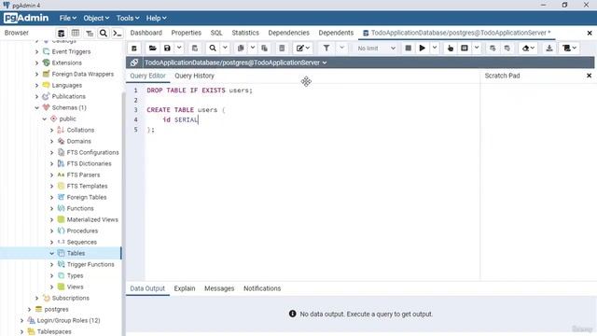This screenshot has height=336, width=597.
Task: Open execute options dropdown arrow
Action: point(435,48)
